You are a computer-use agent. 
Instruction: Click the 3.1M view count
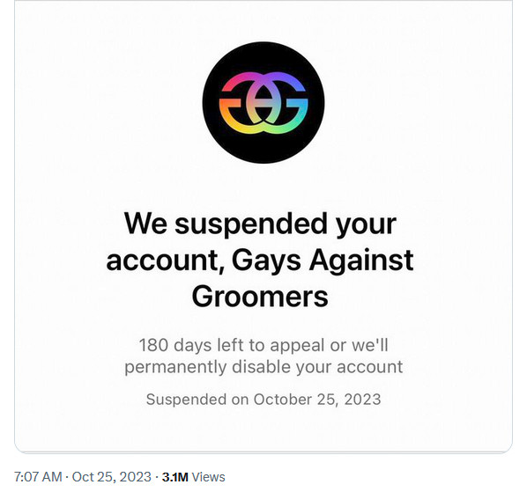175,477
